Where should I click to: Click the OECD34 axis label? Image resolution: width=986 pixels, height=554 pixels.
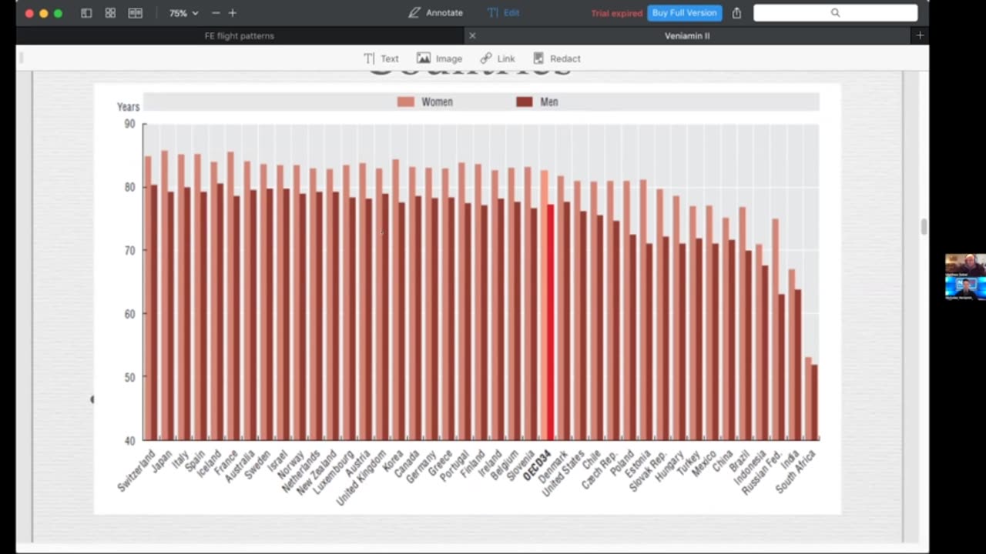click(537, 466)
